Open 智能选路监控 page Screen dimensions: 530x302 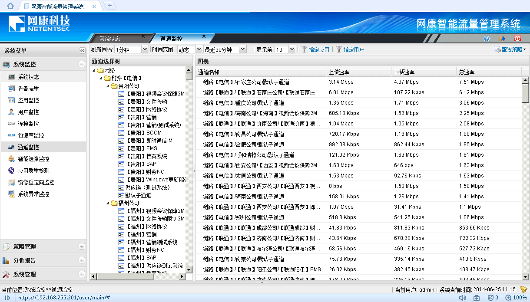[x=33, y=159]
